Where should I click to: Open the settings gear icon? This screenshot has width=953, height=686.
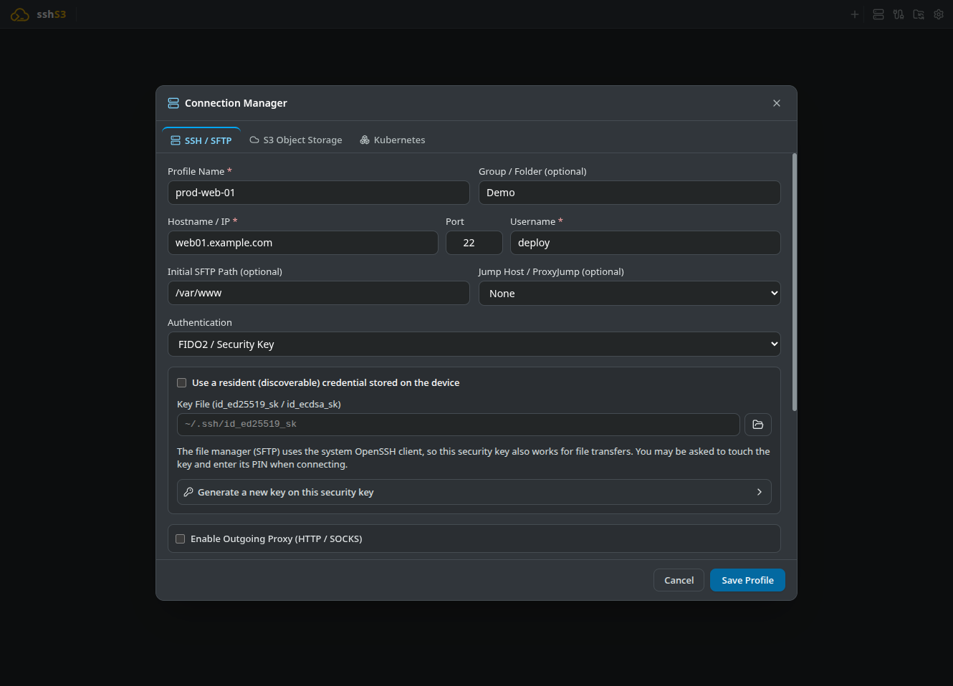tap(939, 14)
